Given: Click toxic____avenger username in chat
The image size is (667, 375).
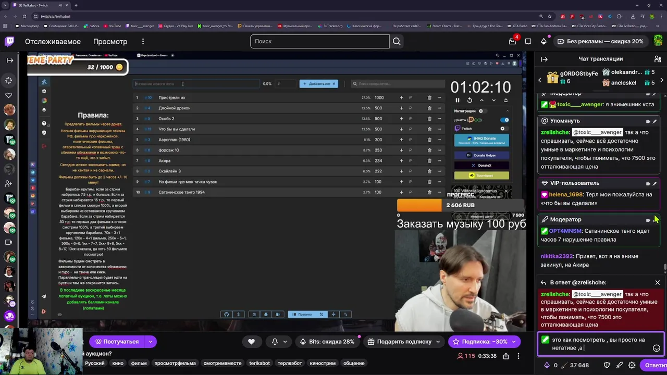Looking at the screenshot, I should pos(580,104).
